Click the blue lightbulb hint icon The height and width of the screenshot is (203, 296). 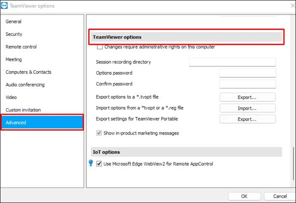tap(91, 163)
